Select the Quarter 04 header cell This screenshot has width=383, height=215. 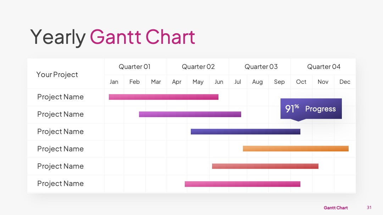pos(324,67)
